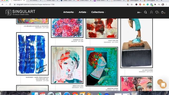Open the media controls toolbar icon

159,4
